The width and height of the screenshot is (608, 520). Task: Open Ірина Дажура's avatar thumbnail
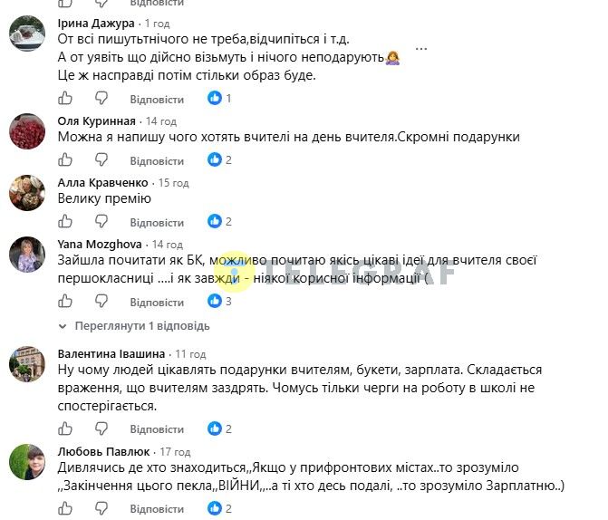click(27, 34)
